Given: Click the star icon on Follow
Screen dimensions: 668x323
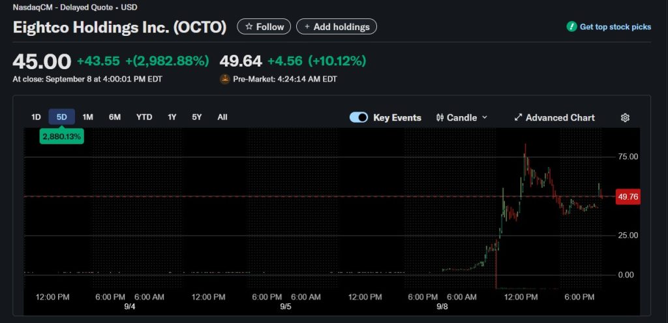Looking at the screenshot, I should pyautogui.click(x=249, y=27).
